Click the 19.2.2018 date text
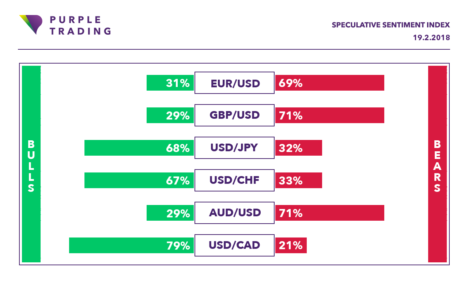 pos(431,38)
